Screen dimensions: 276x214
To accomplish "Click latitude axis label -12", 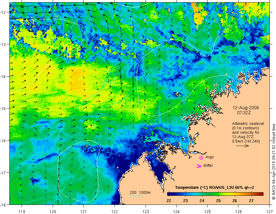I will click(x=3, y=12).
